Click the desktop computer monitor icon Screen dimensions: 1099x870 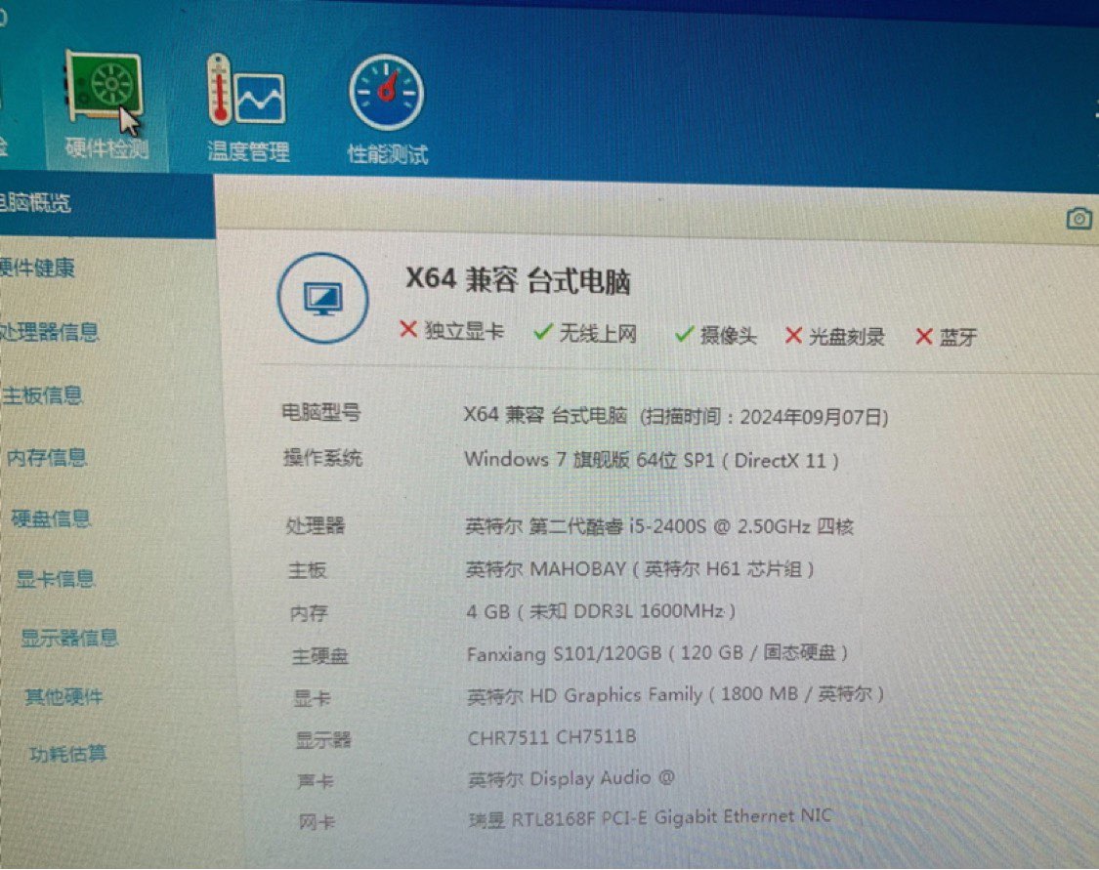323,298
